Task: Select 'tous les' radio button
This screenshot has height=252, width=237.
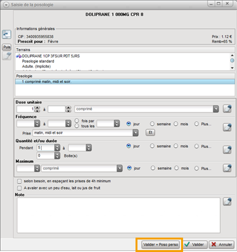Action: click(x=77, y=126)
